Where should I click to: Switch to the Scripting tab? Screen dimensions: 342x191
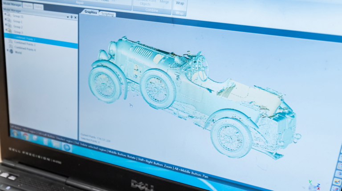(107, 14)
